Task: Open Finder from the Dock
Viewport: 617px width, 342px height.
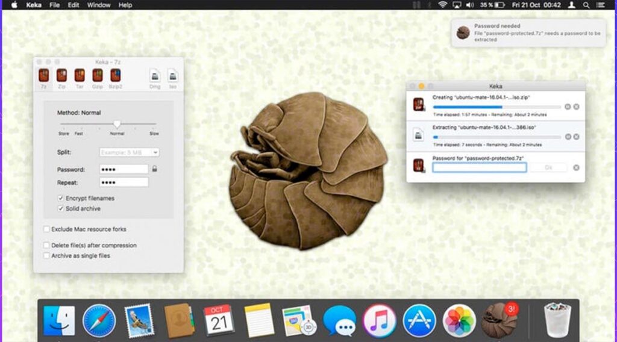Action: point(59,320)
